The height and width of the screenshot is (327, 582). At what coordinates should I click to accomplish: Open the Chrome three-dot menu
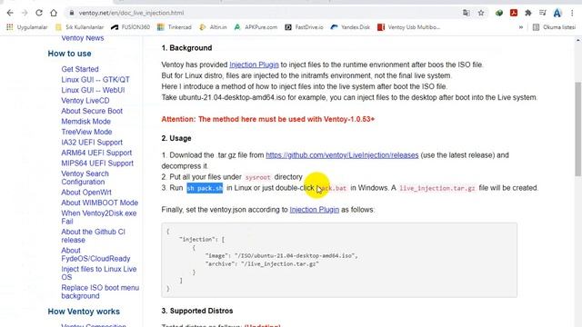click(572, 13)
